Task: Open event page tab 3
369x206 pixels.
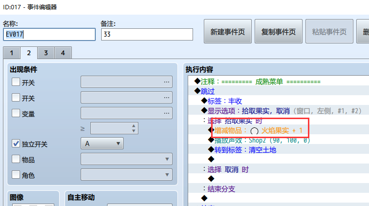Action: click(46, 53)
